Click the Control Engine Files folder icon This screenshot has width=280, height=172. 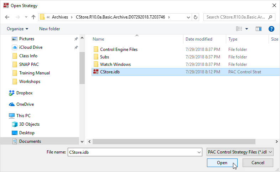tap(95, 49)
